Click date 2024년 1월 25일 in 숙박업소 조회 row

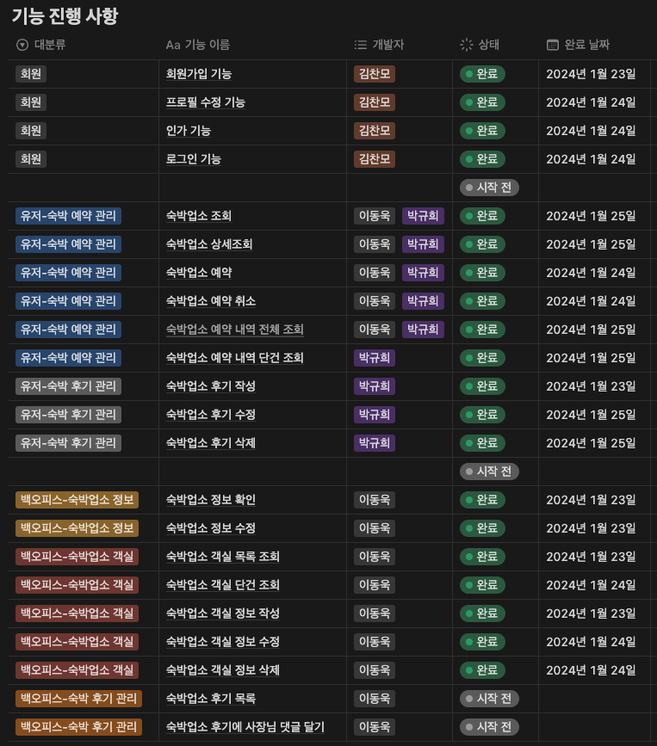pyautogui.click(x=591, y=216)
